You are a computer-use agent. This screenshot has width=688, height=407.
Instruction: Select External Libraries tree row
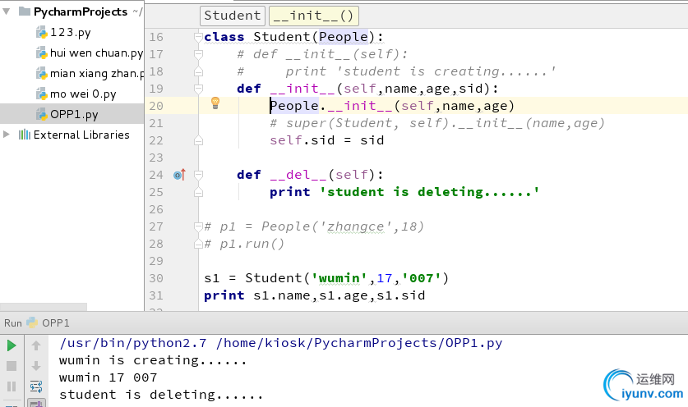coord(72,135)
